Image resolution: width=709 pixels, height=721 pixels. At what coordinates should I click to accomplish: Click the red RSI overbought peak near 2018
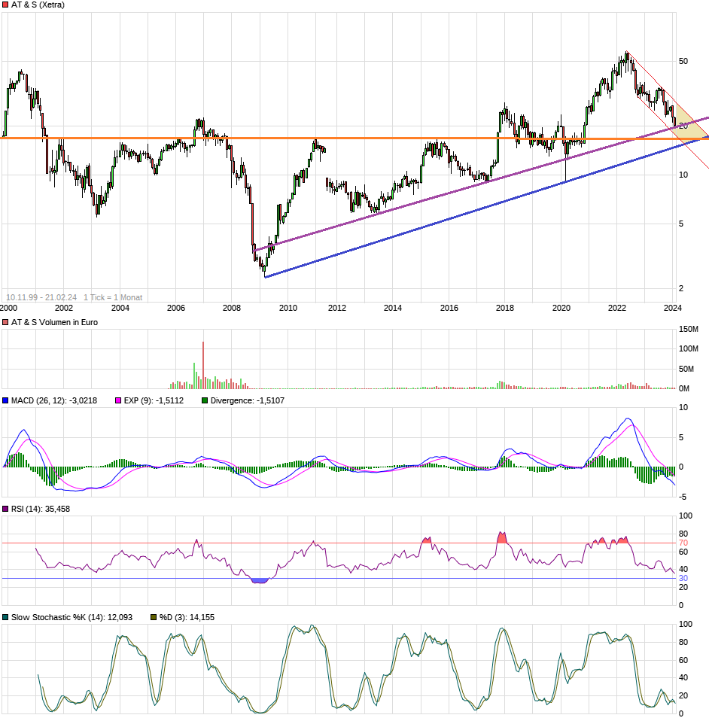click(502, 538)
